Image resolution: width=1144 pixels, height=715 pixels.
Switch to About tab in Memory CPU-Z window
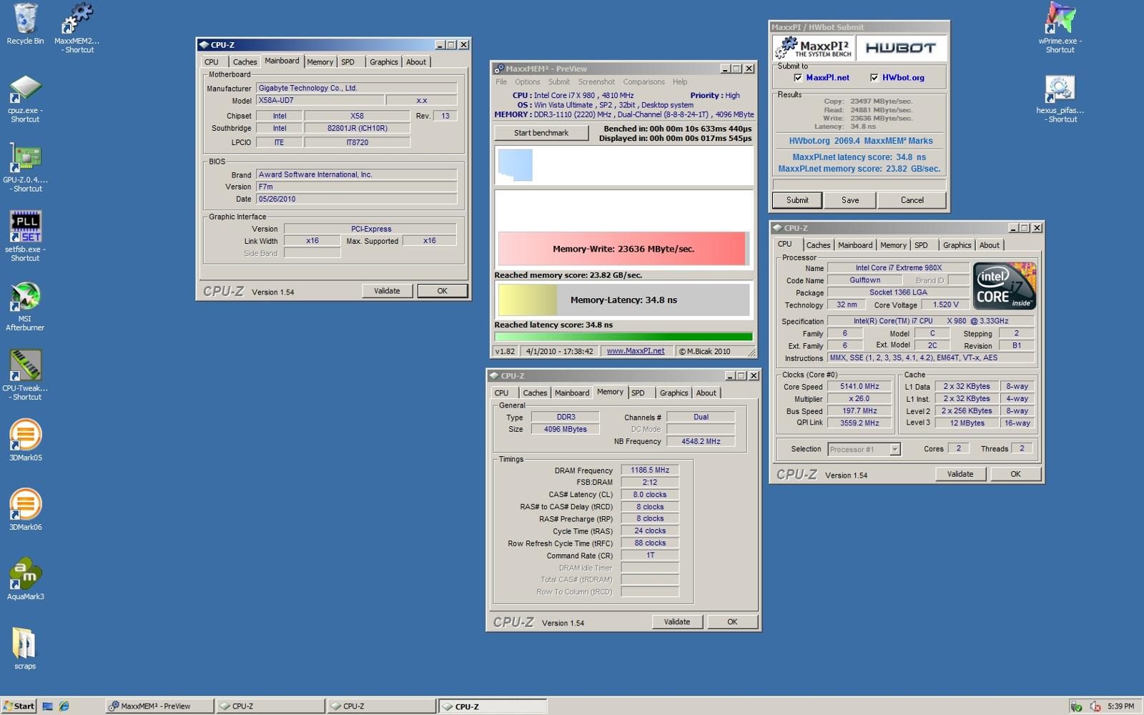[706, 393]
